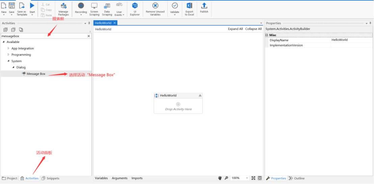This screenshot has height=184, width=374.
Task: Expand the Programming node
Action: point(8,55)
